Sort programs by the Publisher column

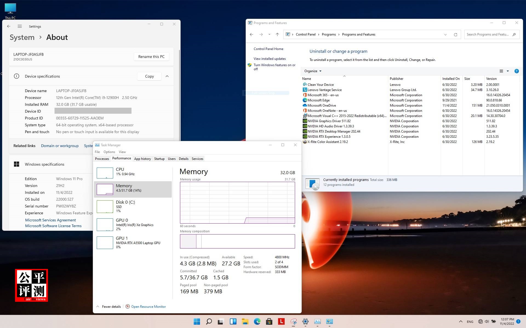(x=397, y=78)
